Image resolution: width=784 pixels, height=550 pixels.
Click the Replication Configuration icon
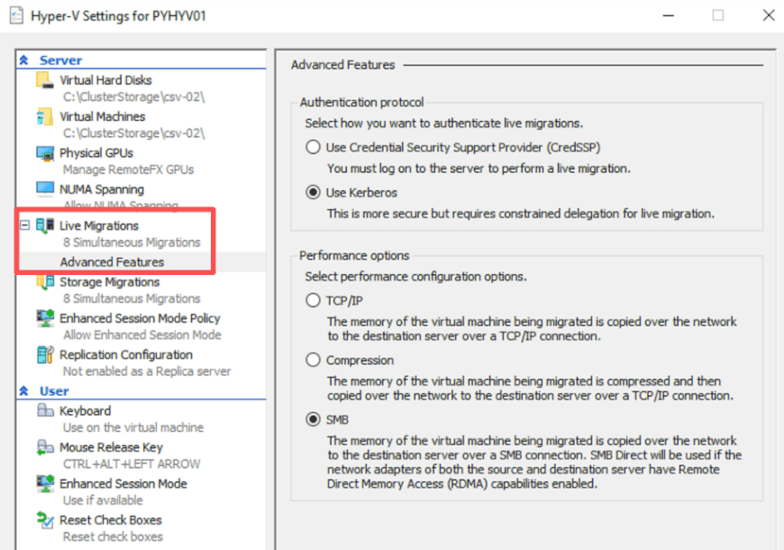pyautogui.click(x=44, y=355)
